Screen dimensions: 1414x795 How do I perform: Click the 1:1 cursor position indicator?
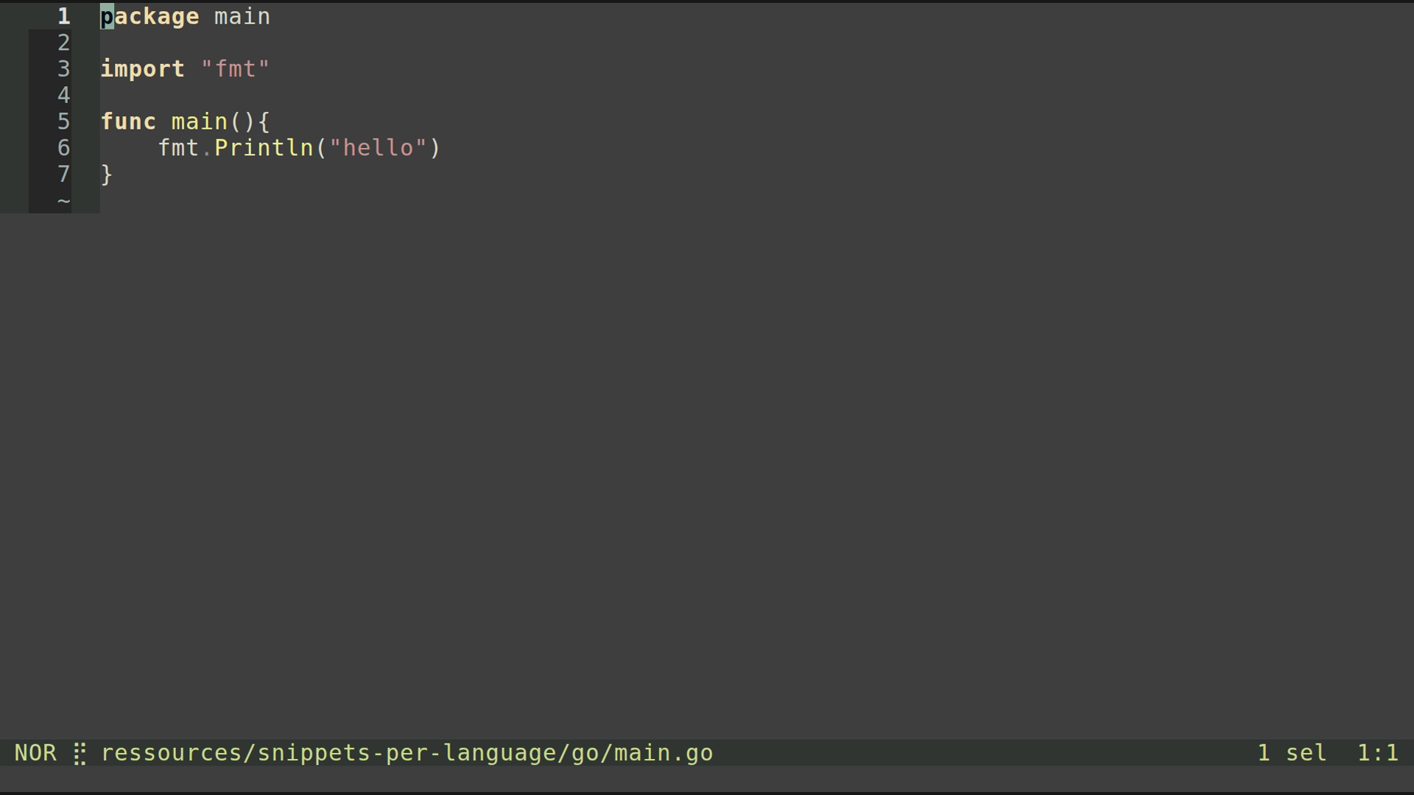pyautogui.click(x=1377, y=753)
